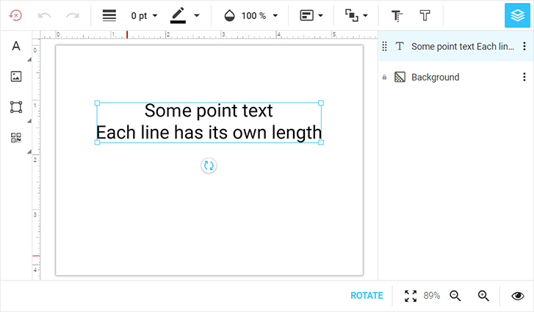
Task: Click the border color pen swatch
Action: point(178,15)
